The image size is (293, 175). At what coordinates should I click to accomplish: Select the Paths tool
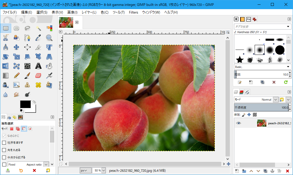pyautogui.click(x=27, y=38)
